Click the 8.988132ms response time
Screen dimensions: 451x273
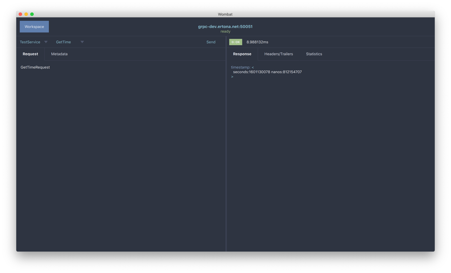[x=257, y=42]
